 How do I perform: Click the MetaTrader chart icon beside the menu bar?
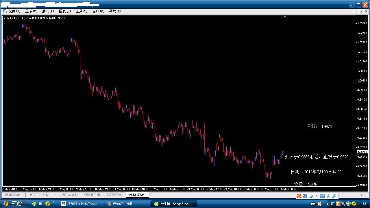[4, 11]
